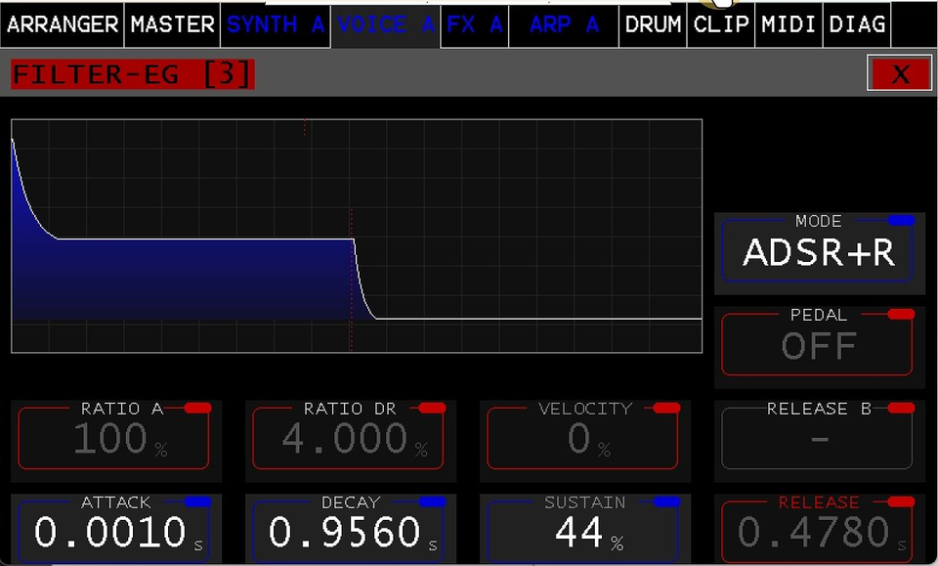Change the envelope MODE from ADSR+R
938x566 pixels.
point(818,252)
